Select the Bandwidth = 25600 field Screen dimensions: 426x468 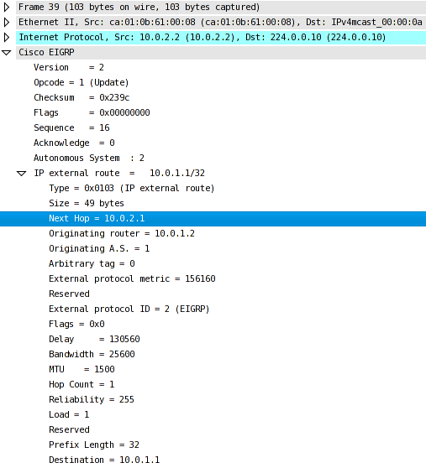[x=92, y=354]
